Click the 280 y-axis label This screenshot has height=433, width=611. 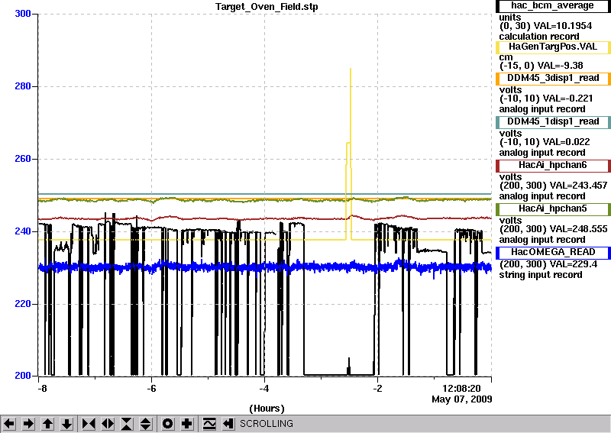click(23, 86)
